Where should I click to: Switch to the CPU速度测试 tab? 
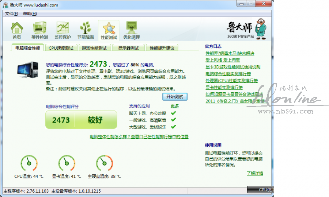[x=61, y=48]
